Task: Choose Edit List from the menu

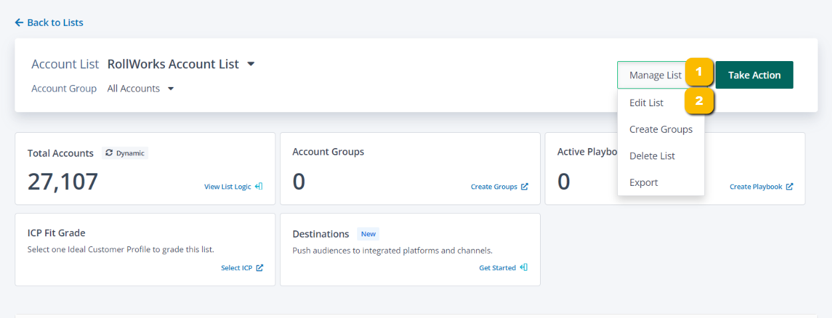Action: click(646, 103)
